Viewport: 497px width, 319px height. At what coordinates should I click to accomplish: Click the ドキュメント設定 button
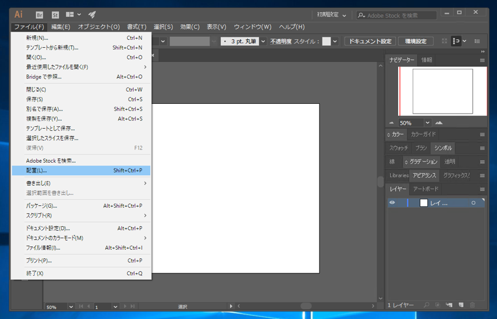pyautogui.click(x=370, y=41)
